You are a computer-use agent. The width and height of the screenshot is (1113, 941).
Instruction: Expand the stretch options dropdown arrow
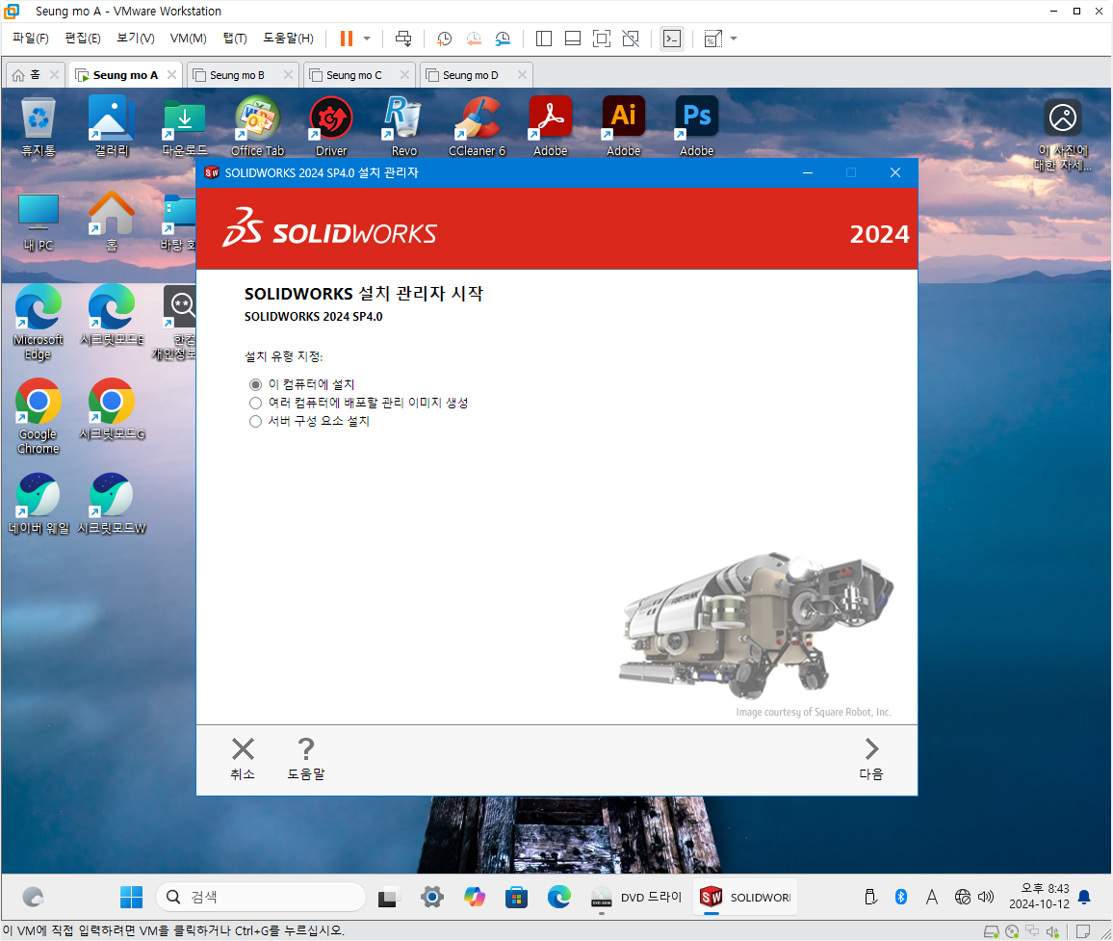click(x=734, y=39)
